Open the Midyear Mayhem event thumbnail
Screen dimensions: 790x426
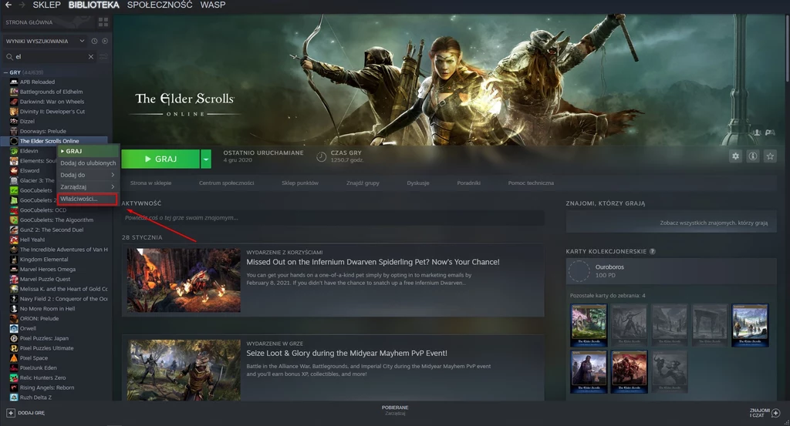coord(184,371)
